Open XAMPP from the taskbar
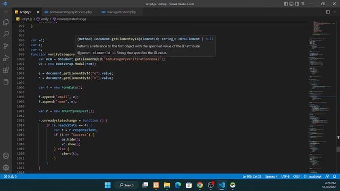340x191 pixels. (156, 185)
